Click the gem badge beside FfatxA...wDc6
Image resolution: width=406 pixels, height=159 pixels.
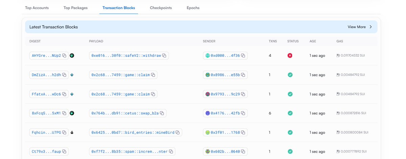[x=72, y=94]
